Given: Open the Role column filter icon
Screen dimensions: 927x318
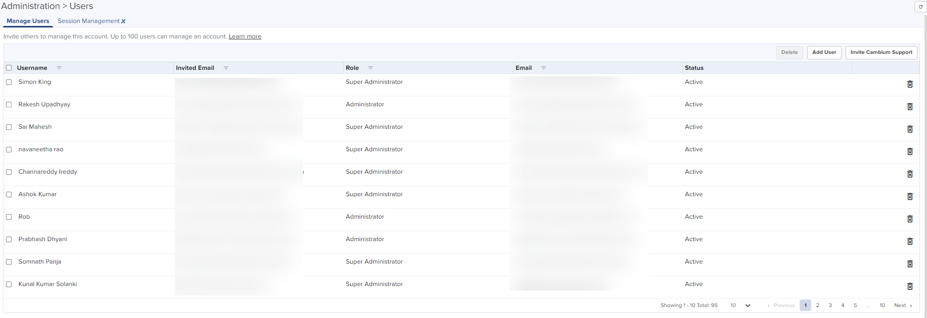Looking at the screenshot, I should [x=371, y=68].
